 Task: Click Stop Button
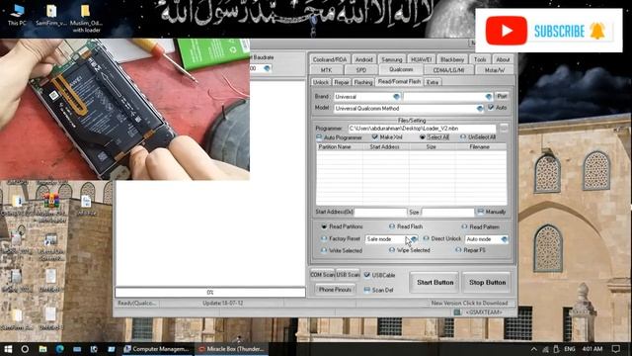click(487, 283)
